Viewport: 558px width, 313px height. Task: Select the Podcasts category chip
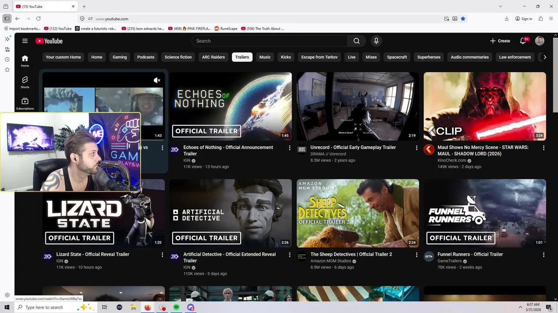tap(146, 57)
